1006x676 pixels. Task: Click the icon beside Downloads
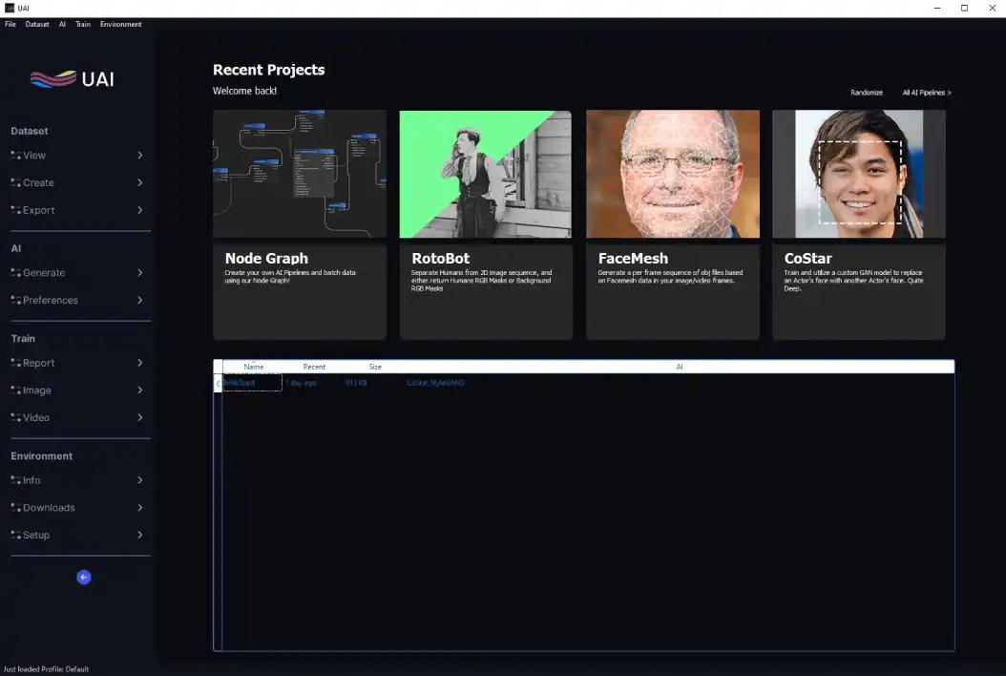(x=16, y=508)
